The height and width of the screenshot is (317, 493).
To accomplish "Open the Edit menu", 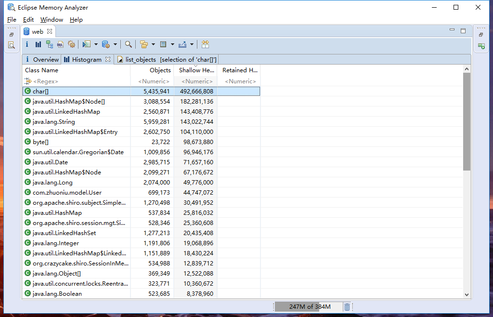I will (28, 19).
